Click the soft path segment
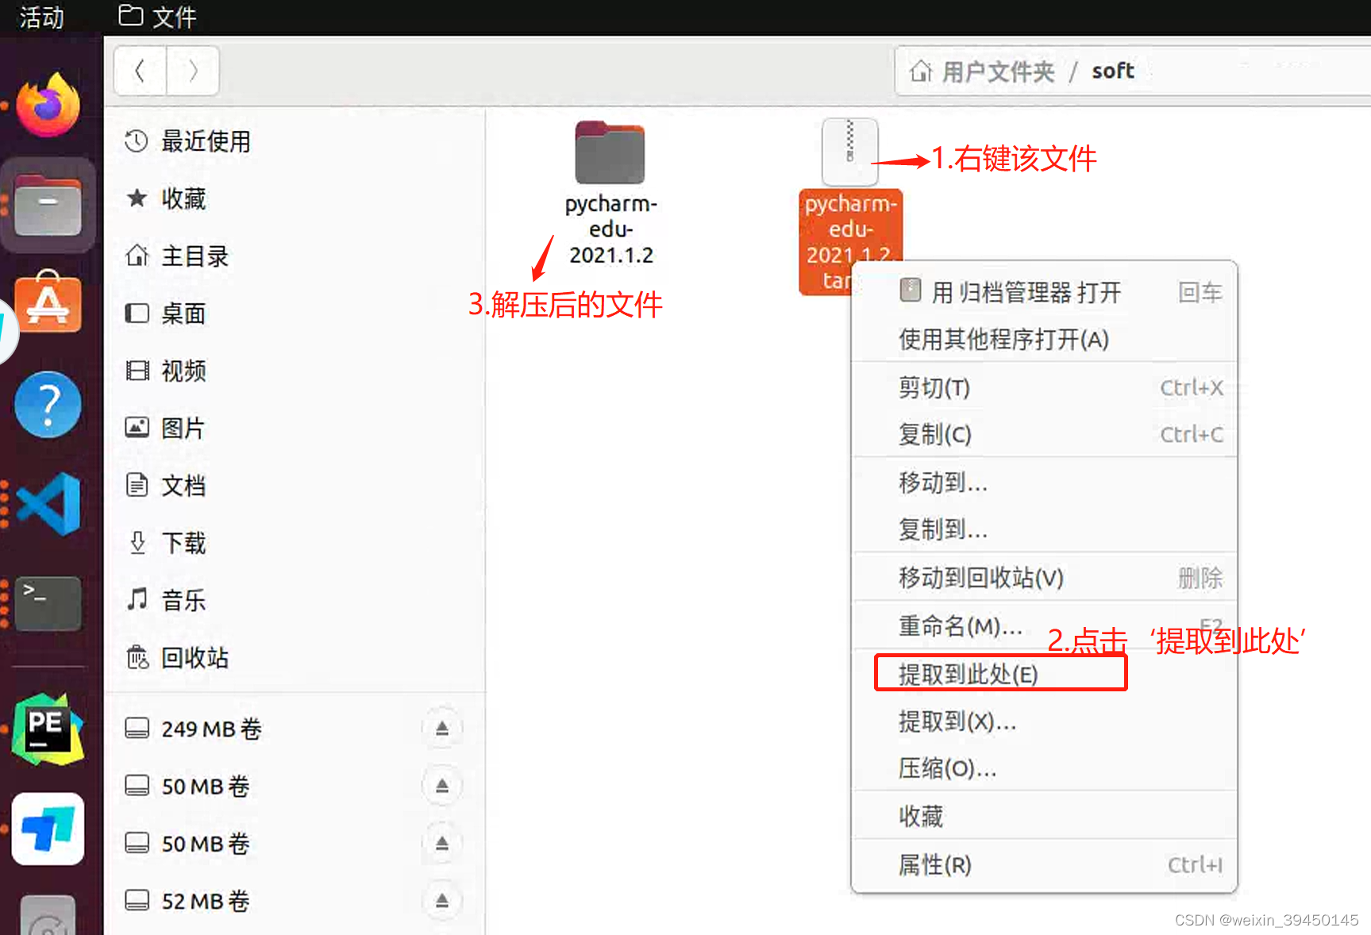The image size is (1371, 935). pos(1113,71)
